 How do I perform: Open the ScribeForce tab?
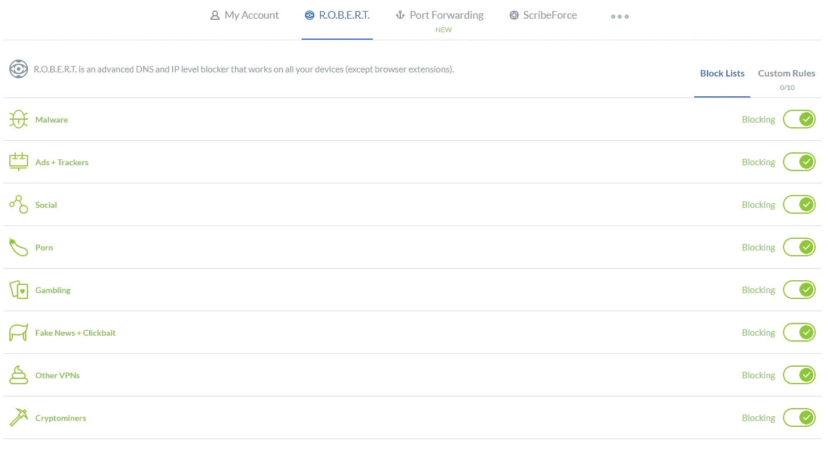543,15
